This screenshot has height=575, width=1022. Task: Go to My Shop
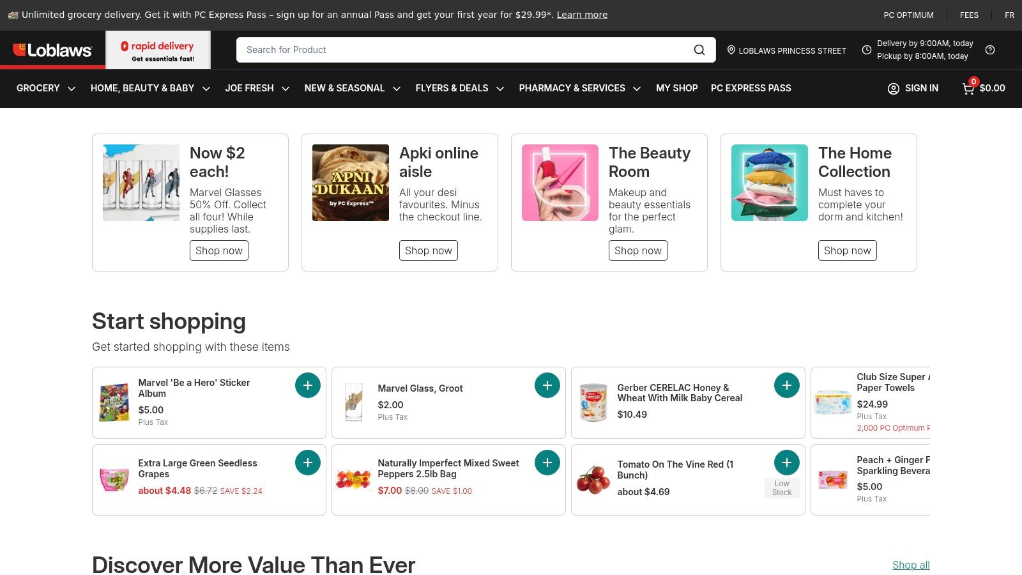(x=676, y=88)
